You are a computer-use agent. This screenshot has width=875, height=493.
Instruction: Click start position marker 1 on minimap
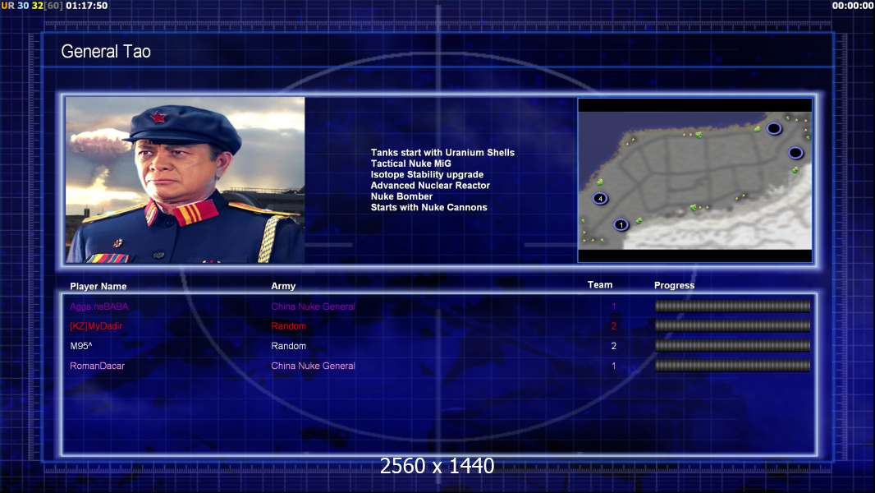click(621, 225)
